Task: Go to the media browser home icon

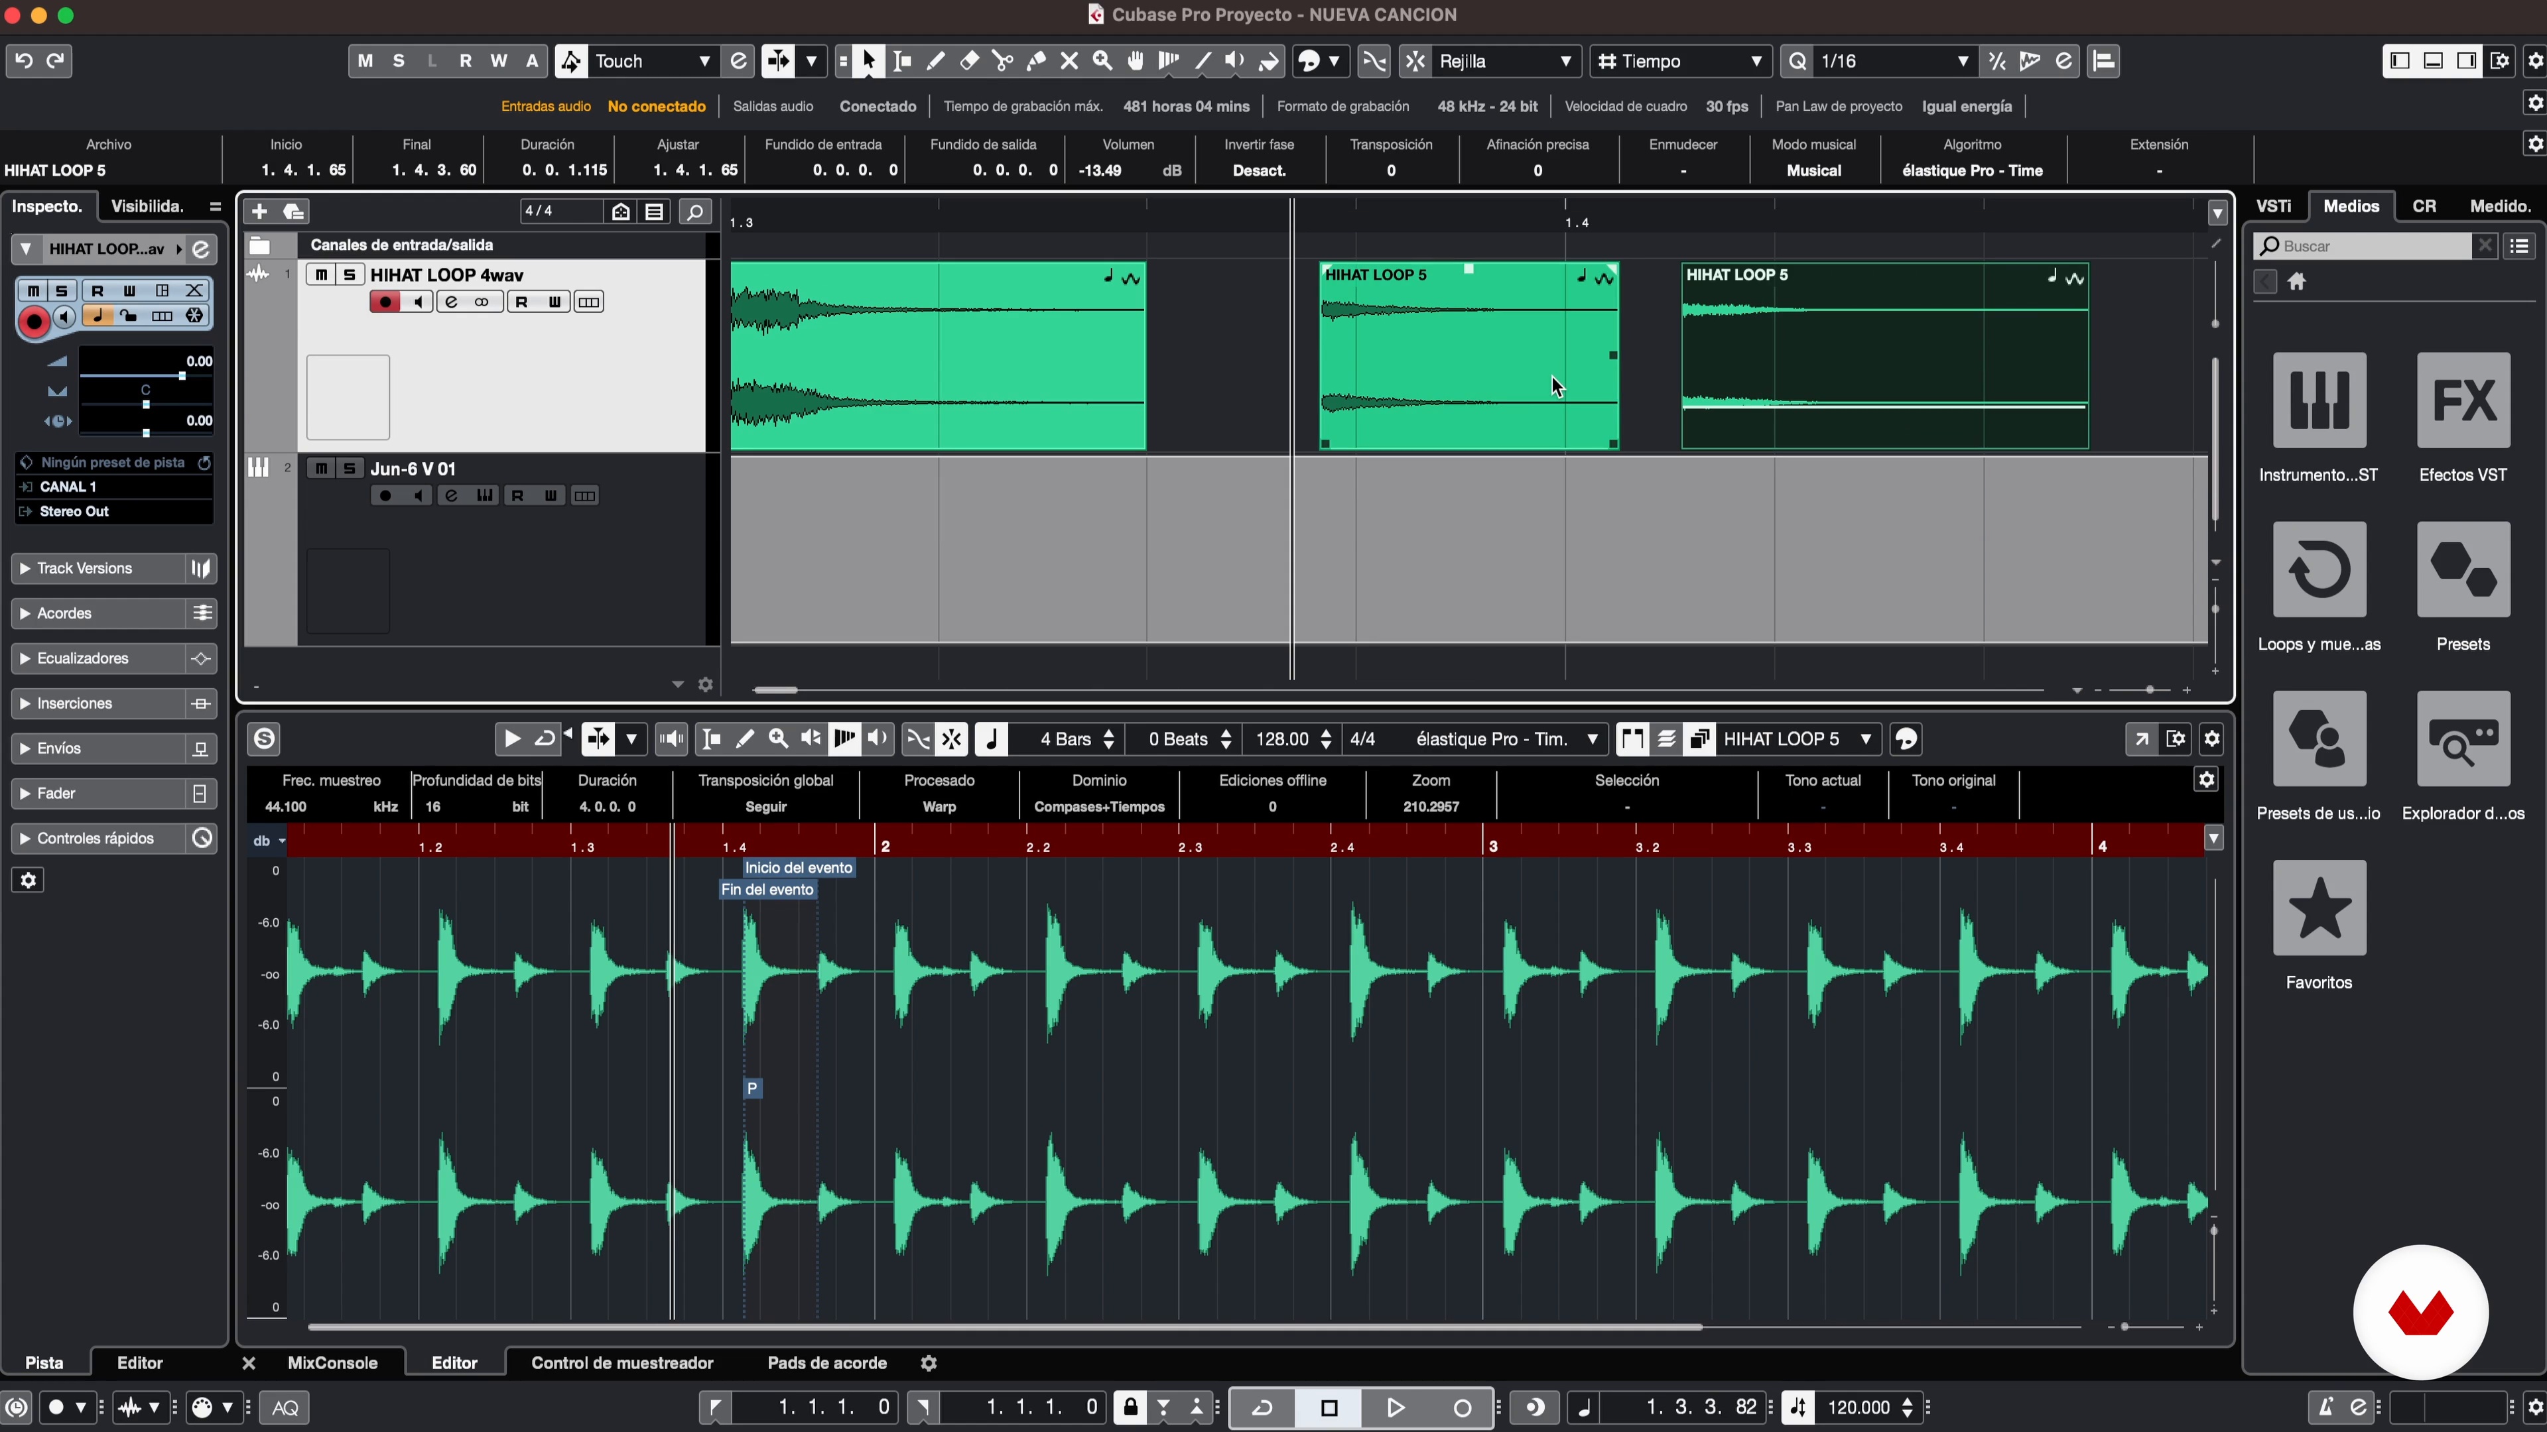Action: (2297, 282)
